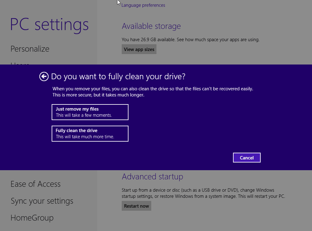Click the back arrow in the dialog
Screen dimensions: 312x231
(x=44, y=76)
